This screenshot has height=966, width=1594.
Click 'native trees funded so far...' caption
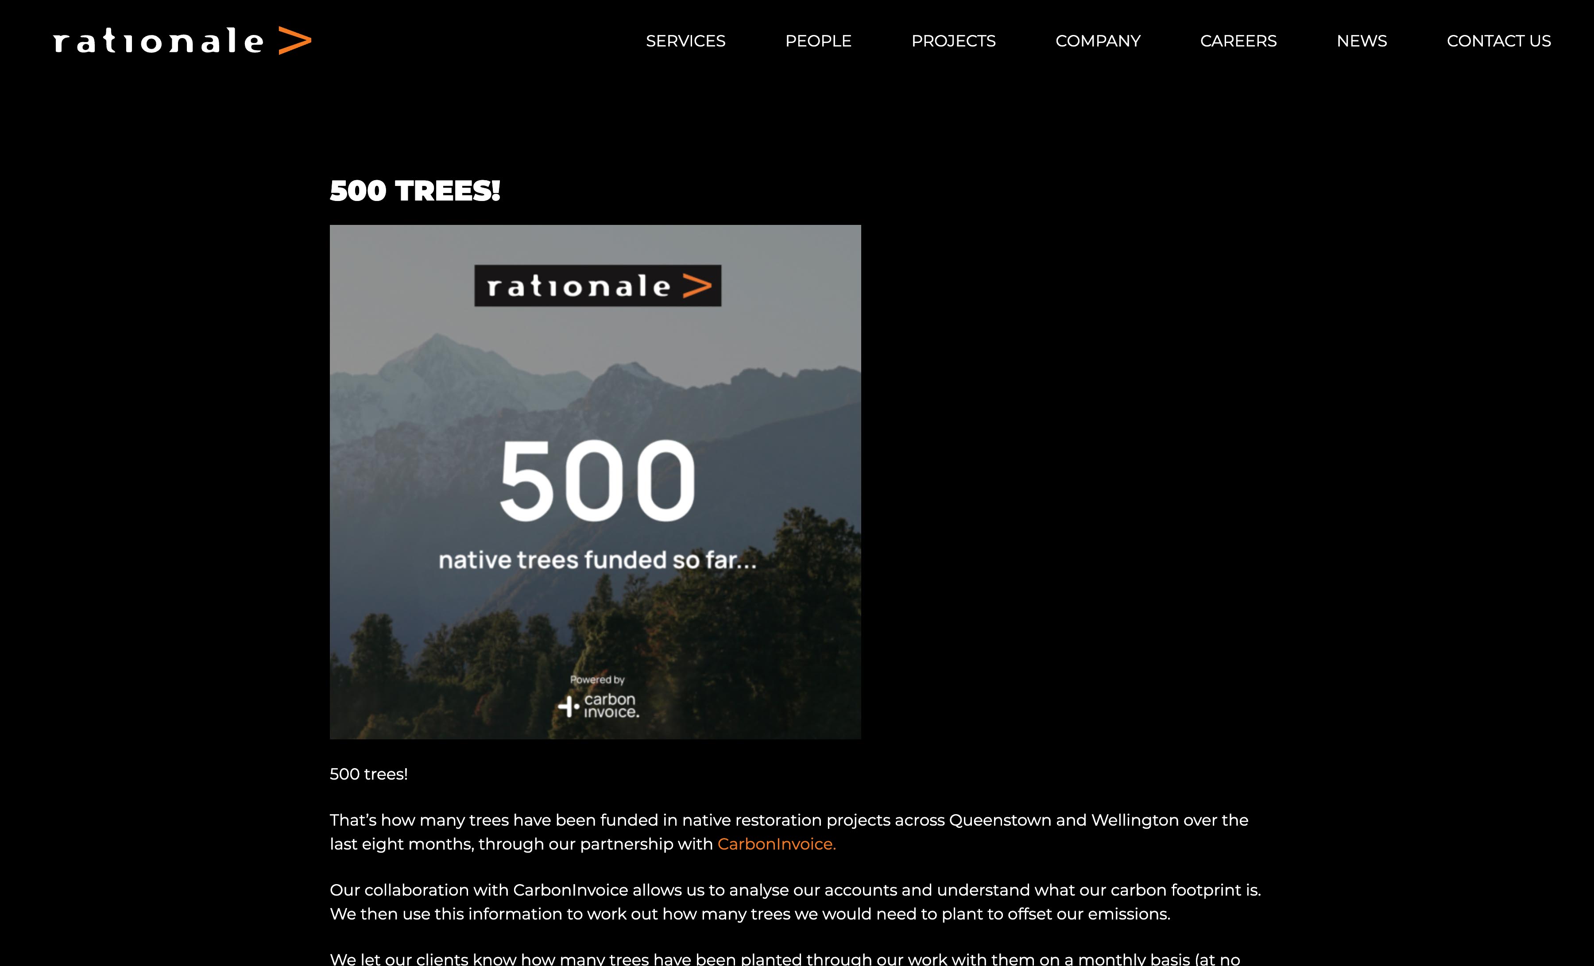(597, 560)
